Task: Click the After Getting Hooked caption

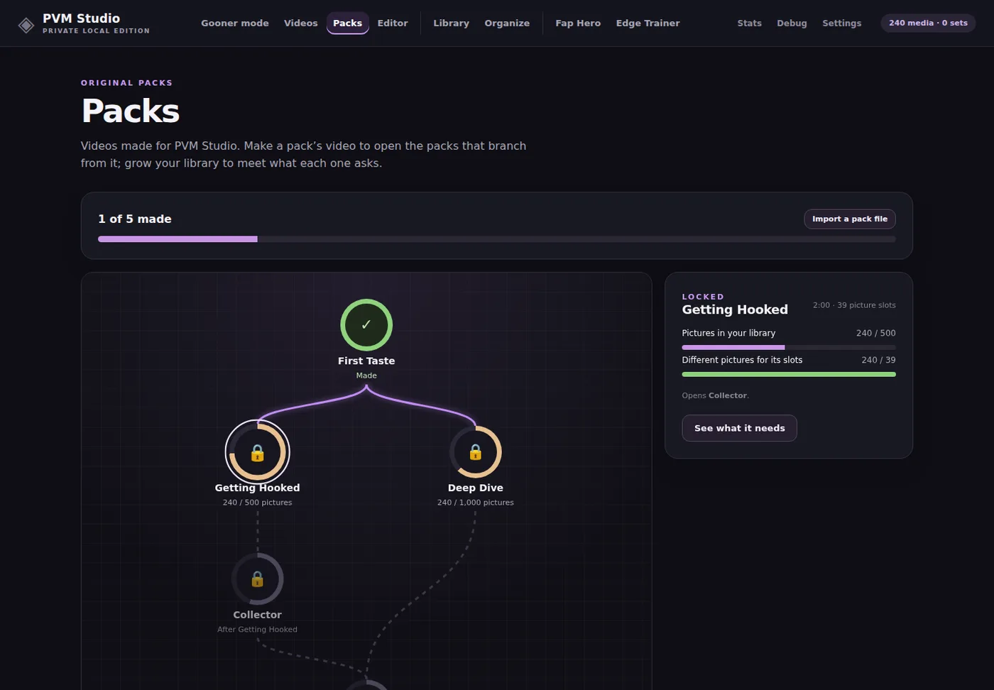Action: pos(257,630)
